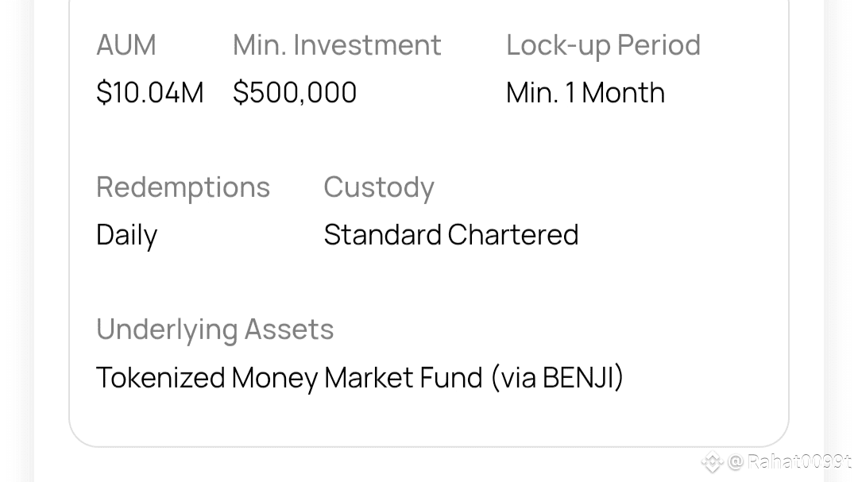
Task: Click the Underlying Assets label
Action: 214,330
